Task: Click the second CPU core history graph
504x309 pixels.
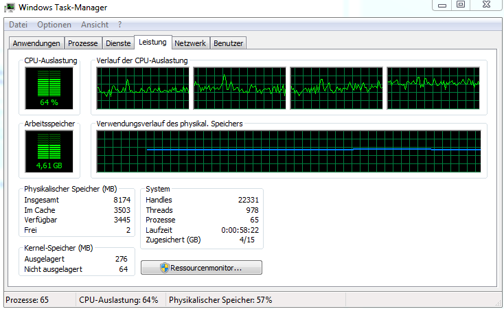Action: (x=240, y=88)
